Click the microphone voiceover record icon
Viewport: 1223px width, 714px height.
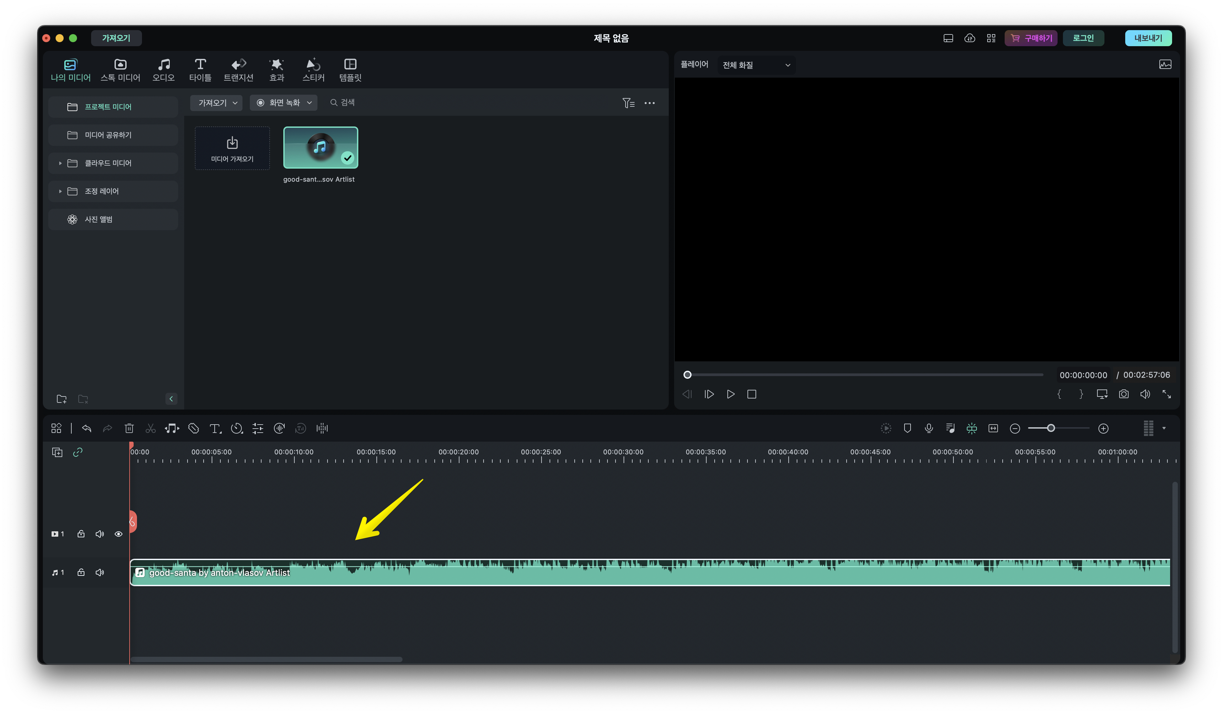[928, 428]
